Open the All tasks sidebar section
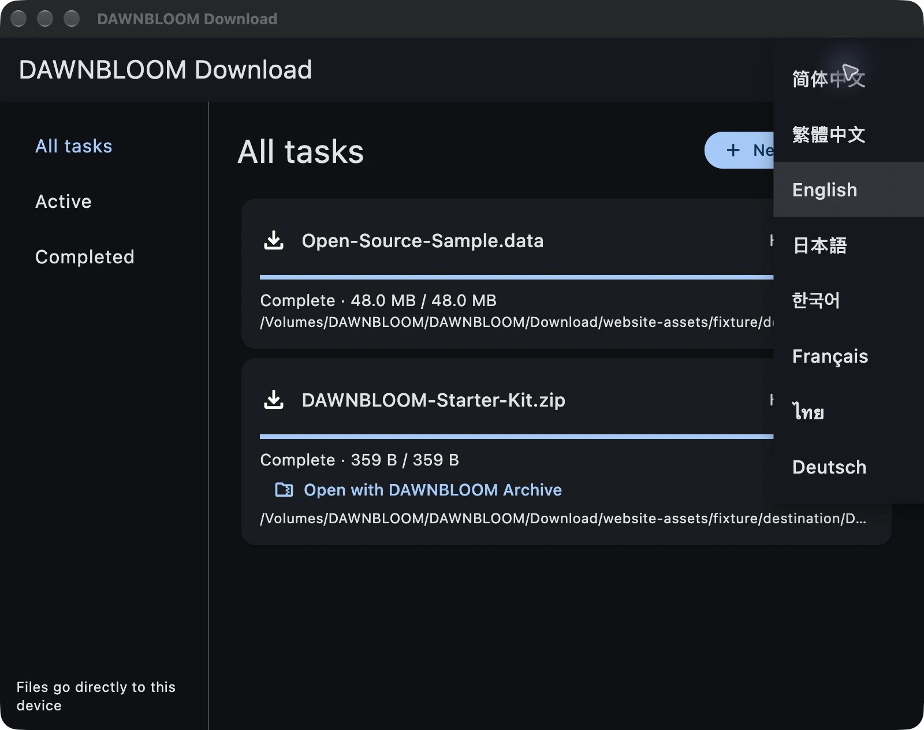Viewport: 924px width, 730px height. pyautogui.click(x=74, y=146)
